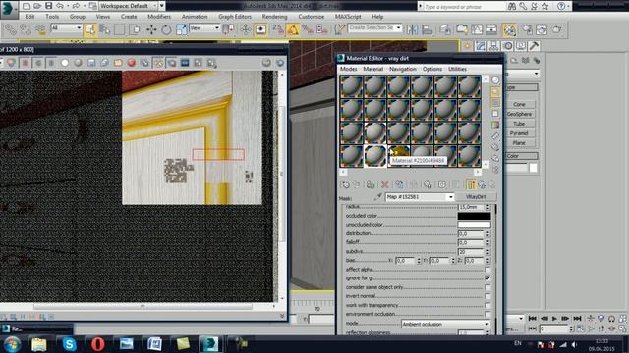Click Get Material icon in Material Editor
The height and width of the screenshot is (353, 629).
click(x=345, y=185)
